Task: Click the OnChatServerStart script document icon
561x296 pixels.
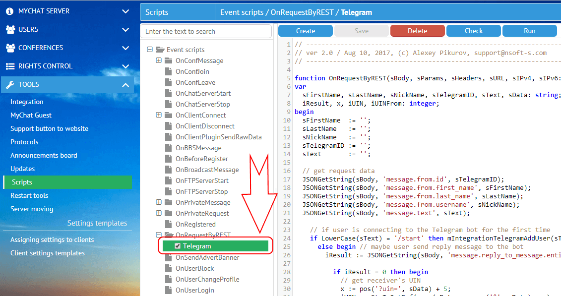Action: pos(169,93)
